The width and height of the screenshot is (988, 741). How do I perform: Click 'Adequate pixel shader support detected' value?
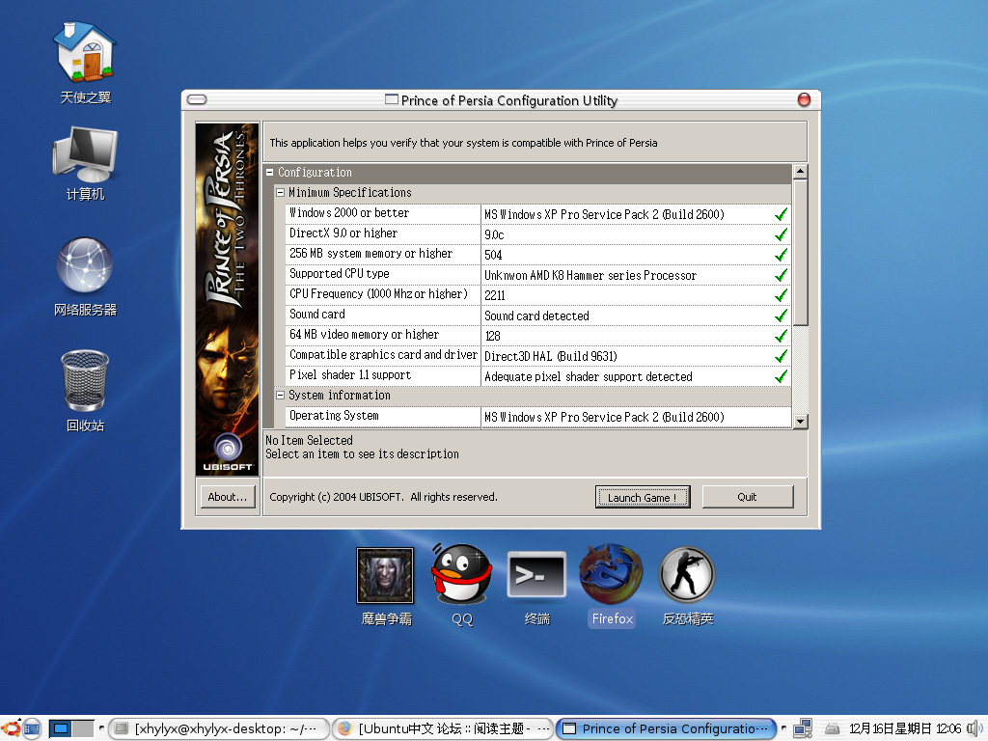636,376
